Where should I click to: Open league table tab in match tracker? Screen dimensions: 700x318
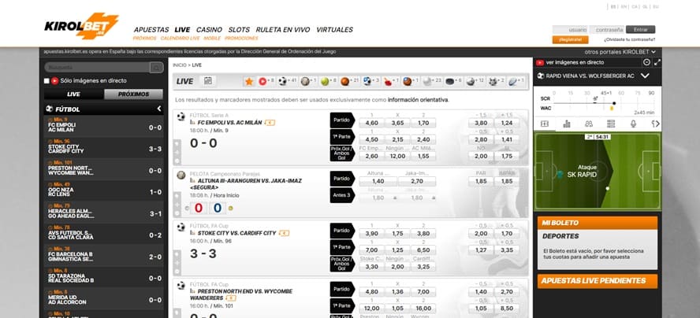click(x=611, y=124)
